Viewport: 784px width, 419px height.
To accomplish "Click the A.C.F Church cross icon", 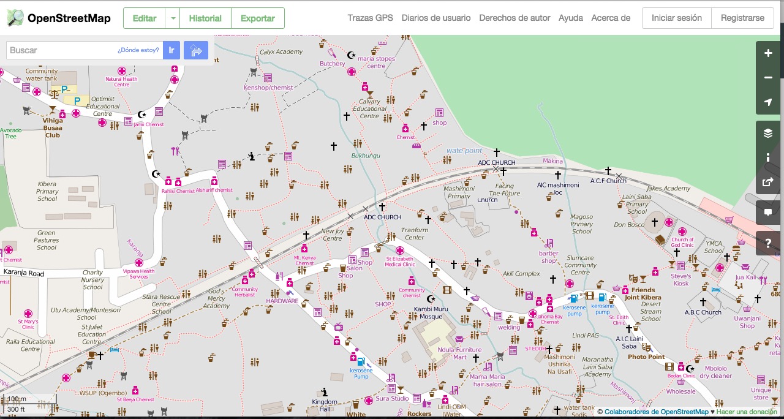I will [x=608, y=170].
